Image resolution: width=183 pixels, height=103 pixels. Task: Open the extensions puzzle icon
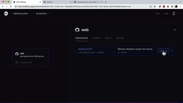pos(168,7)
